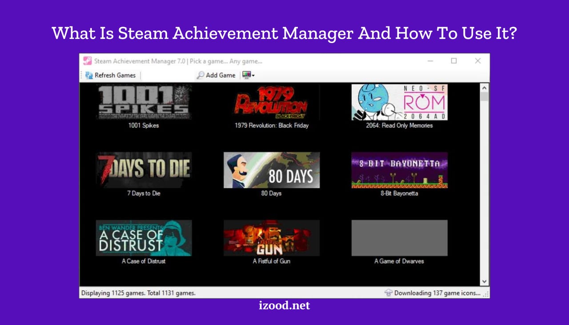The image size is (569, 325).
Task: Click the izood.net text
Action: 284,305
